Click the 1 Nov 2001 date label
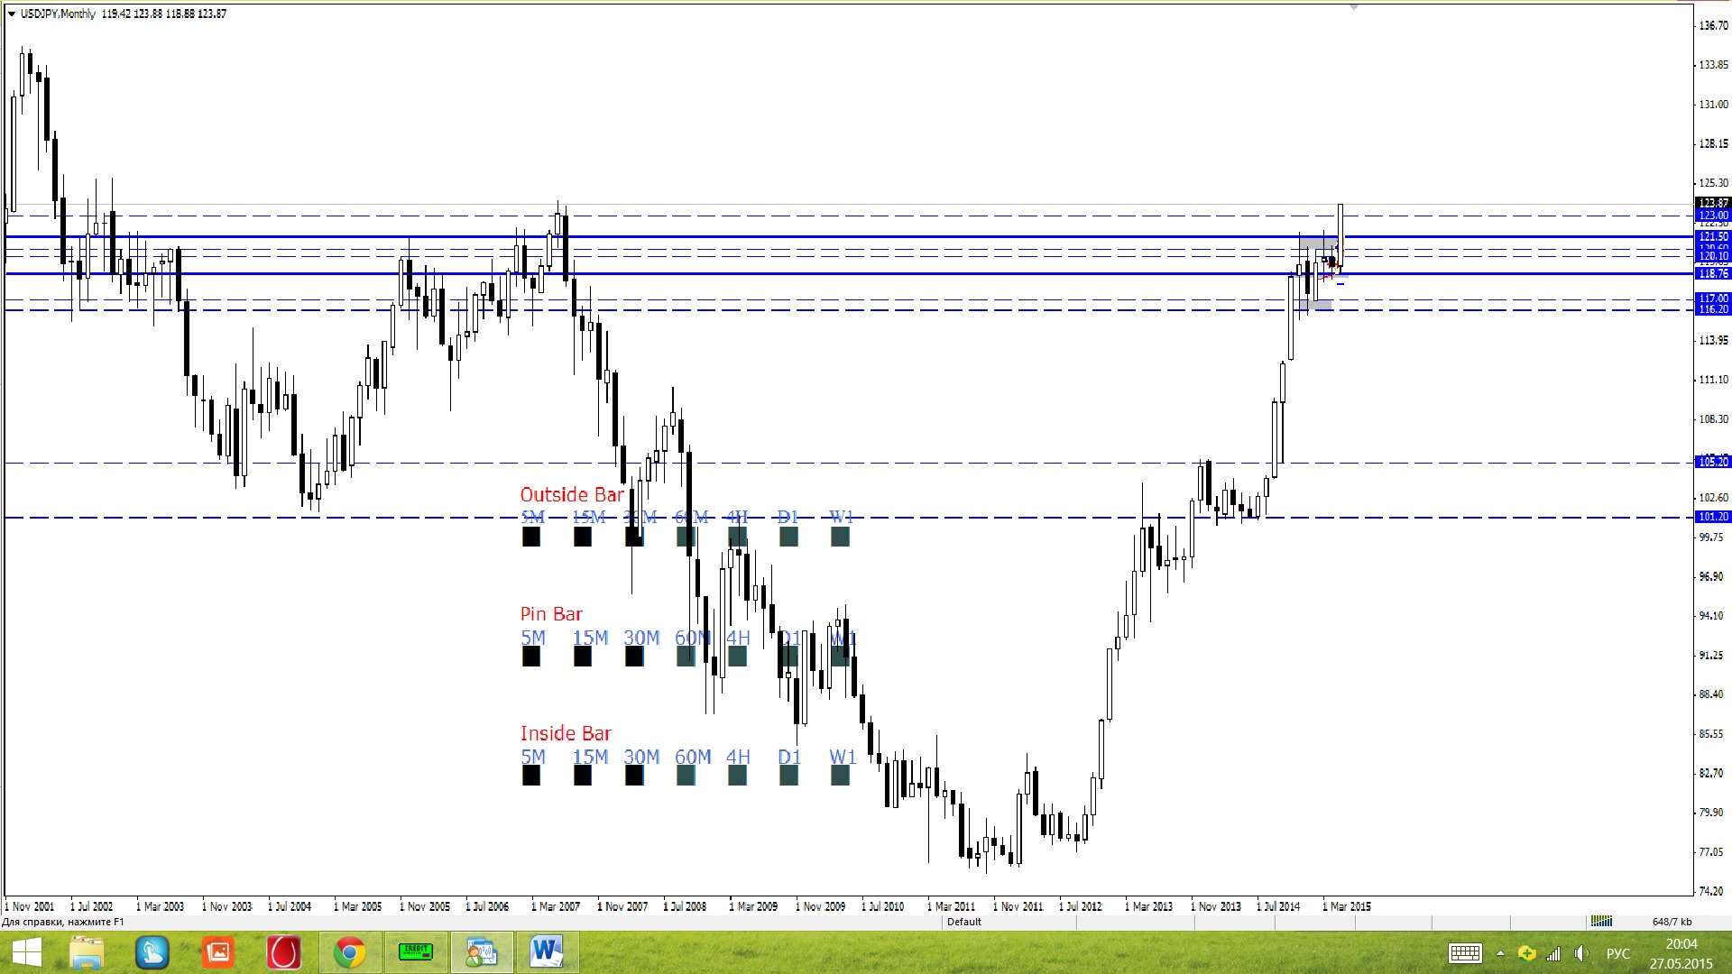 (30, 906)
